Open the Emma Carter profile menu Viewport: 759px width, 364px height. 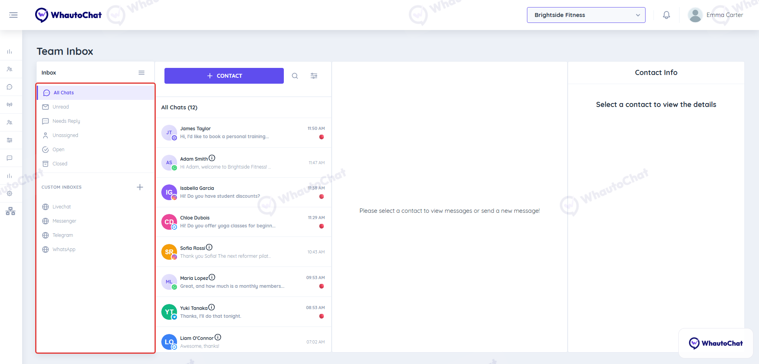point(716,15)
